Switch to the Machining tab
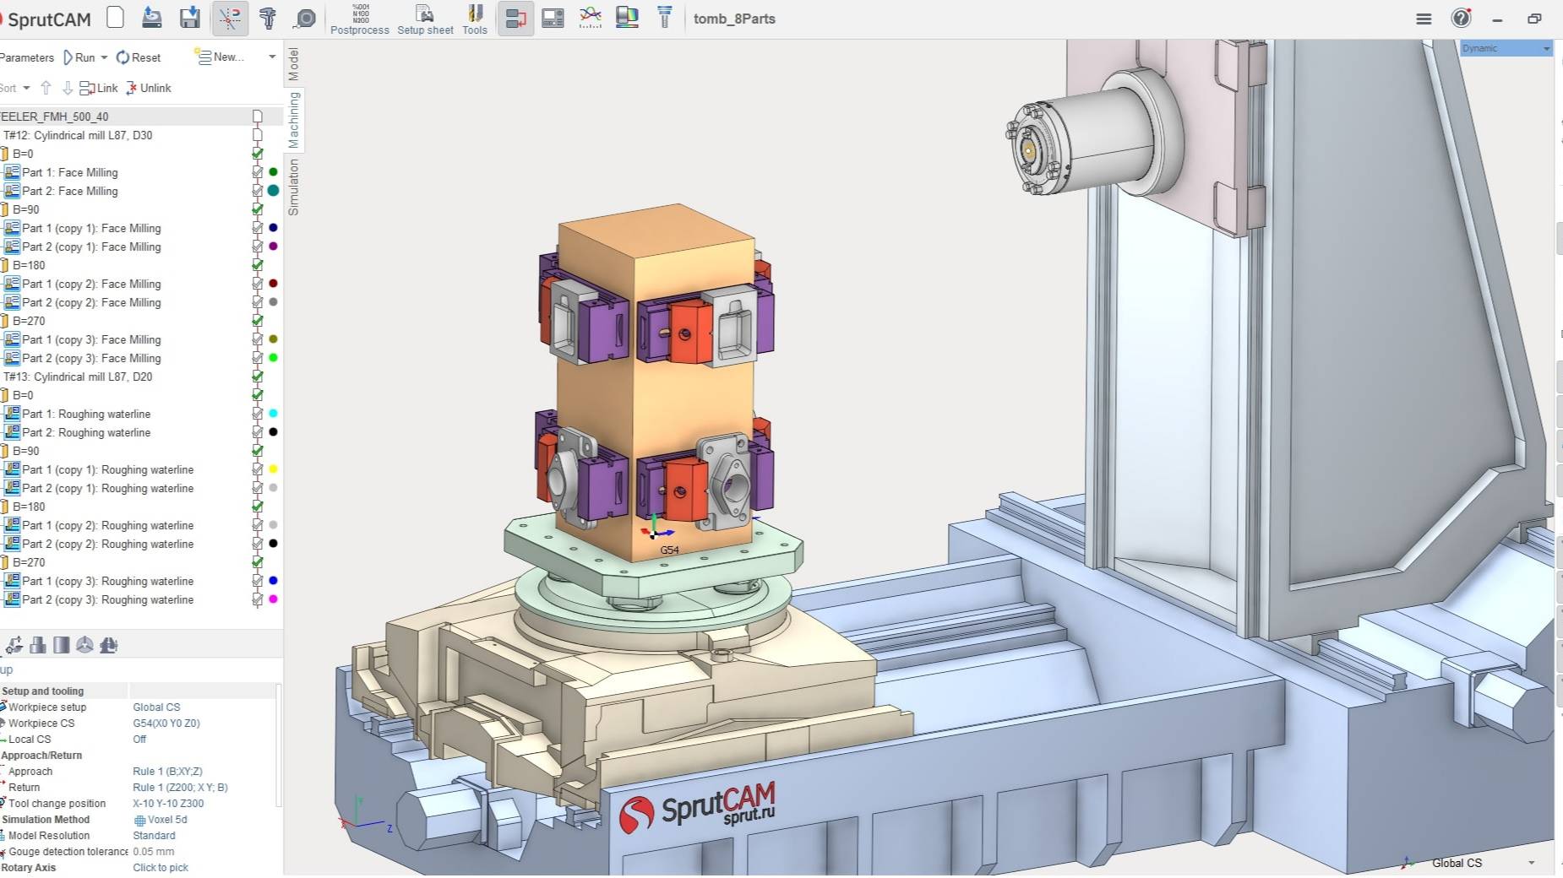Screen dimensions: 1563x878 pyautogui.click(x=293, y=120)
